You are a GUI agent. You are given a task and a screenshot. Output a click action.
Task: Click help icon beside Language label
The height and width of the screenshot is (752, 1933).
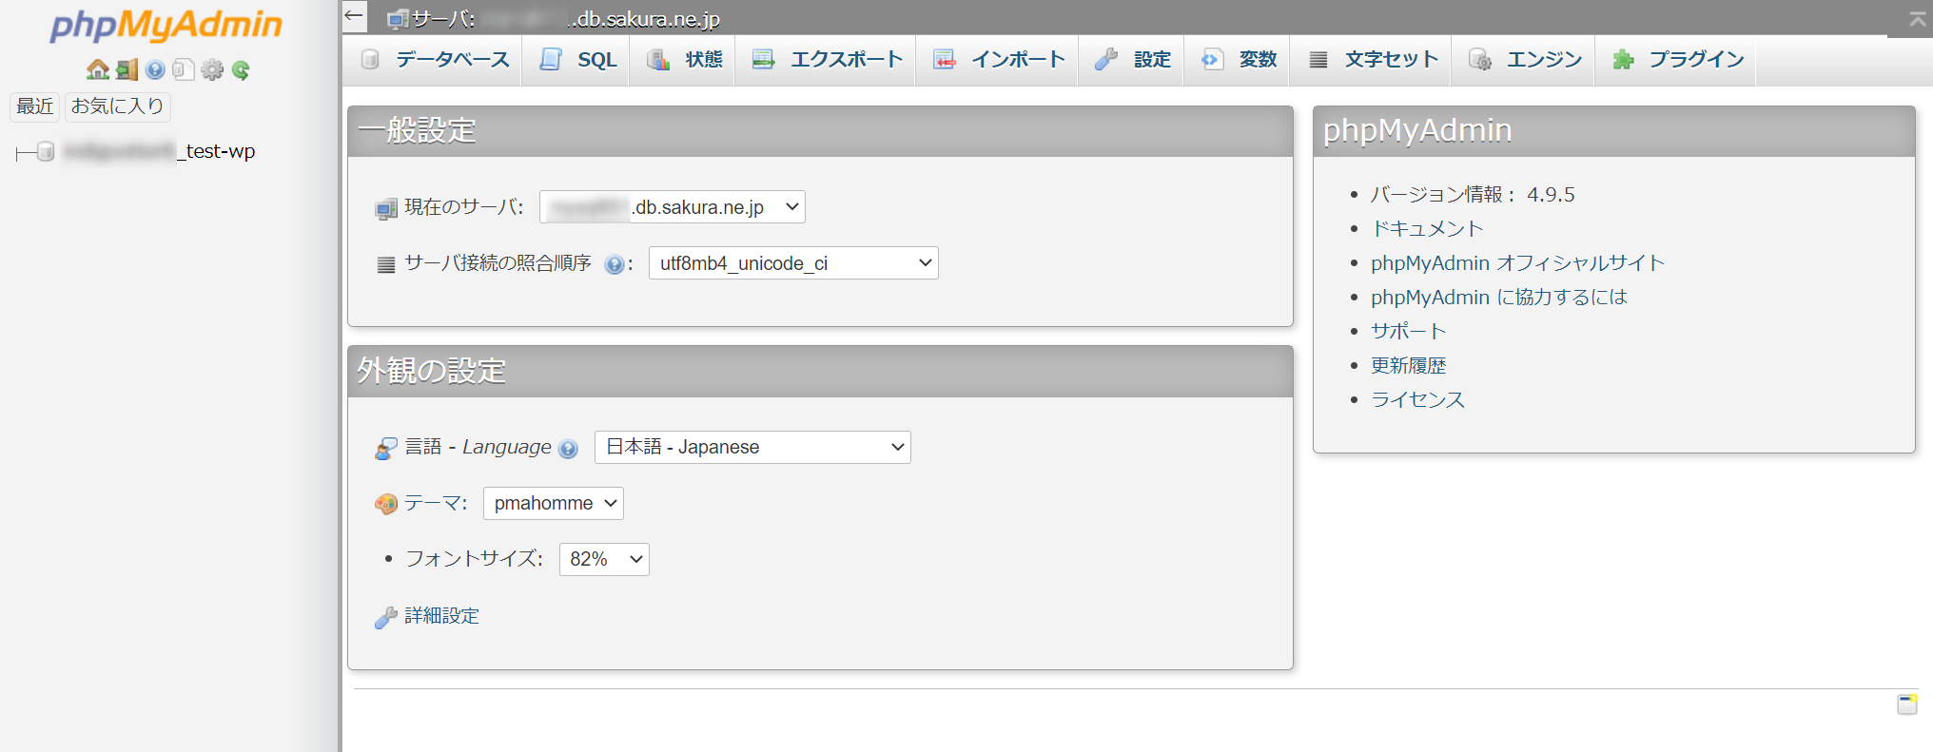569,449
